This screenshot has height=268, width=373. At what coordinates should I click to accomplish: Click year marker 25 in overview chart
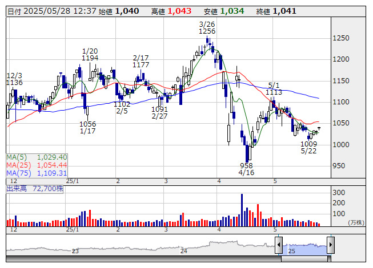tap(292, 251)
